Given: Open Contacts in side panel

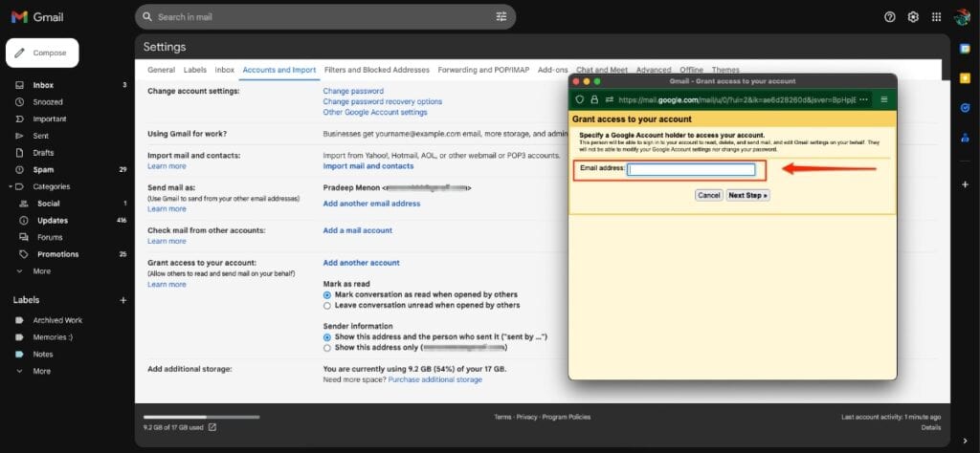Looking at the screenshot, I should pyautogui.click(x=965, y=138).
